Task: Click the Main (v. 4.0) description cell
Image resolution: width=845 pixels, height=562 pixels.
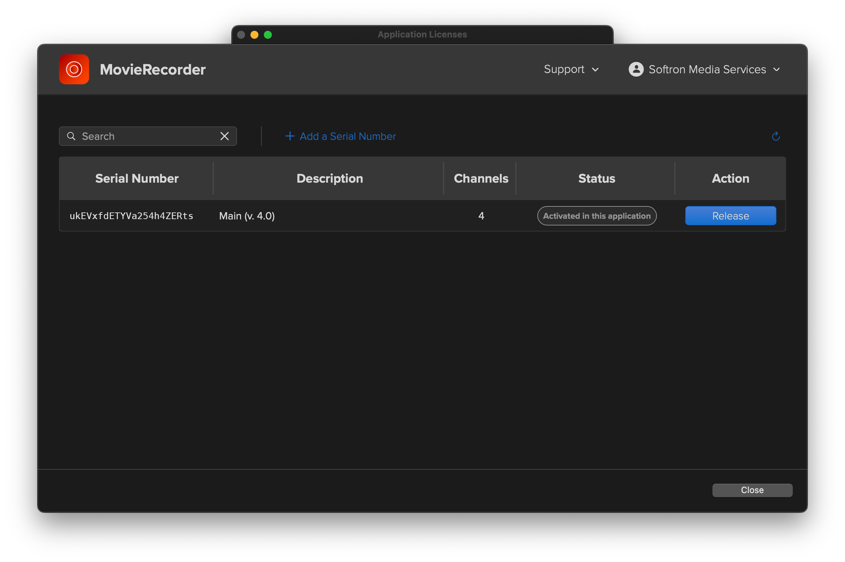Action: 247,216
